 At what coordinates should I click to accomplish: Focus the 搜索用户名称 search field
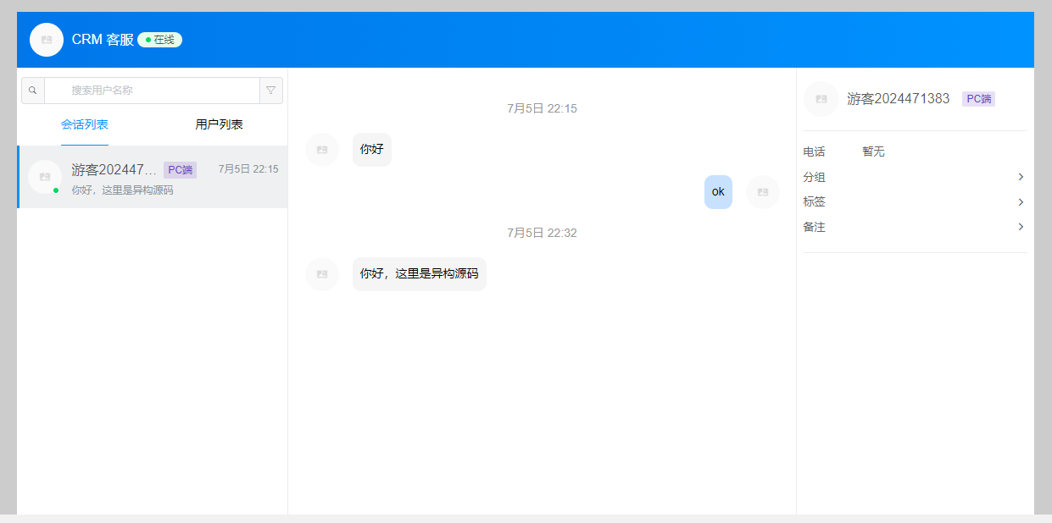click(x=153, y=91)
